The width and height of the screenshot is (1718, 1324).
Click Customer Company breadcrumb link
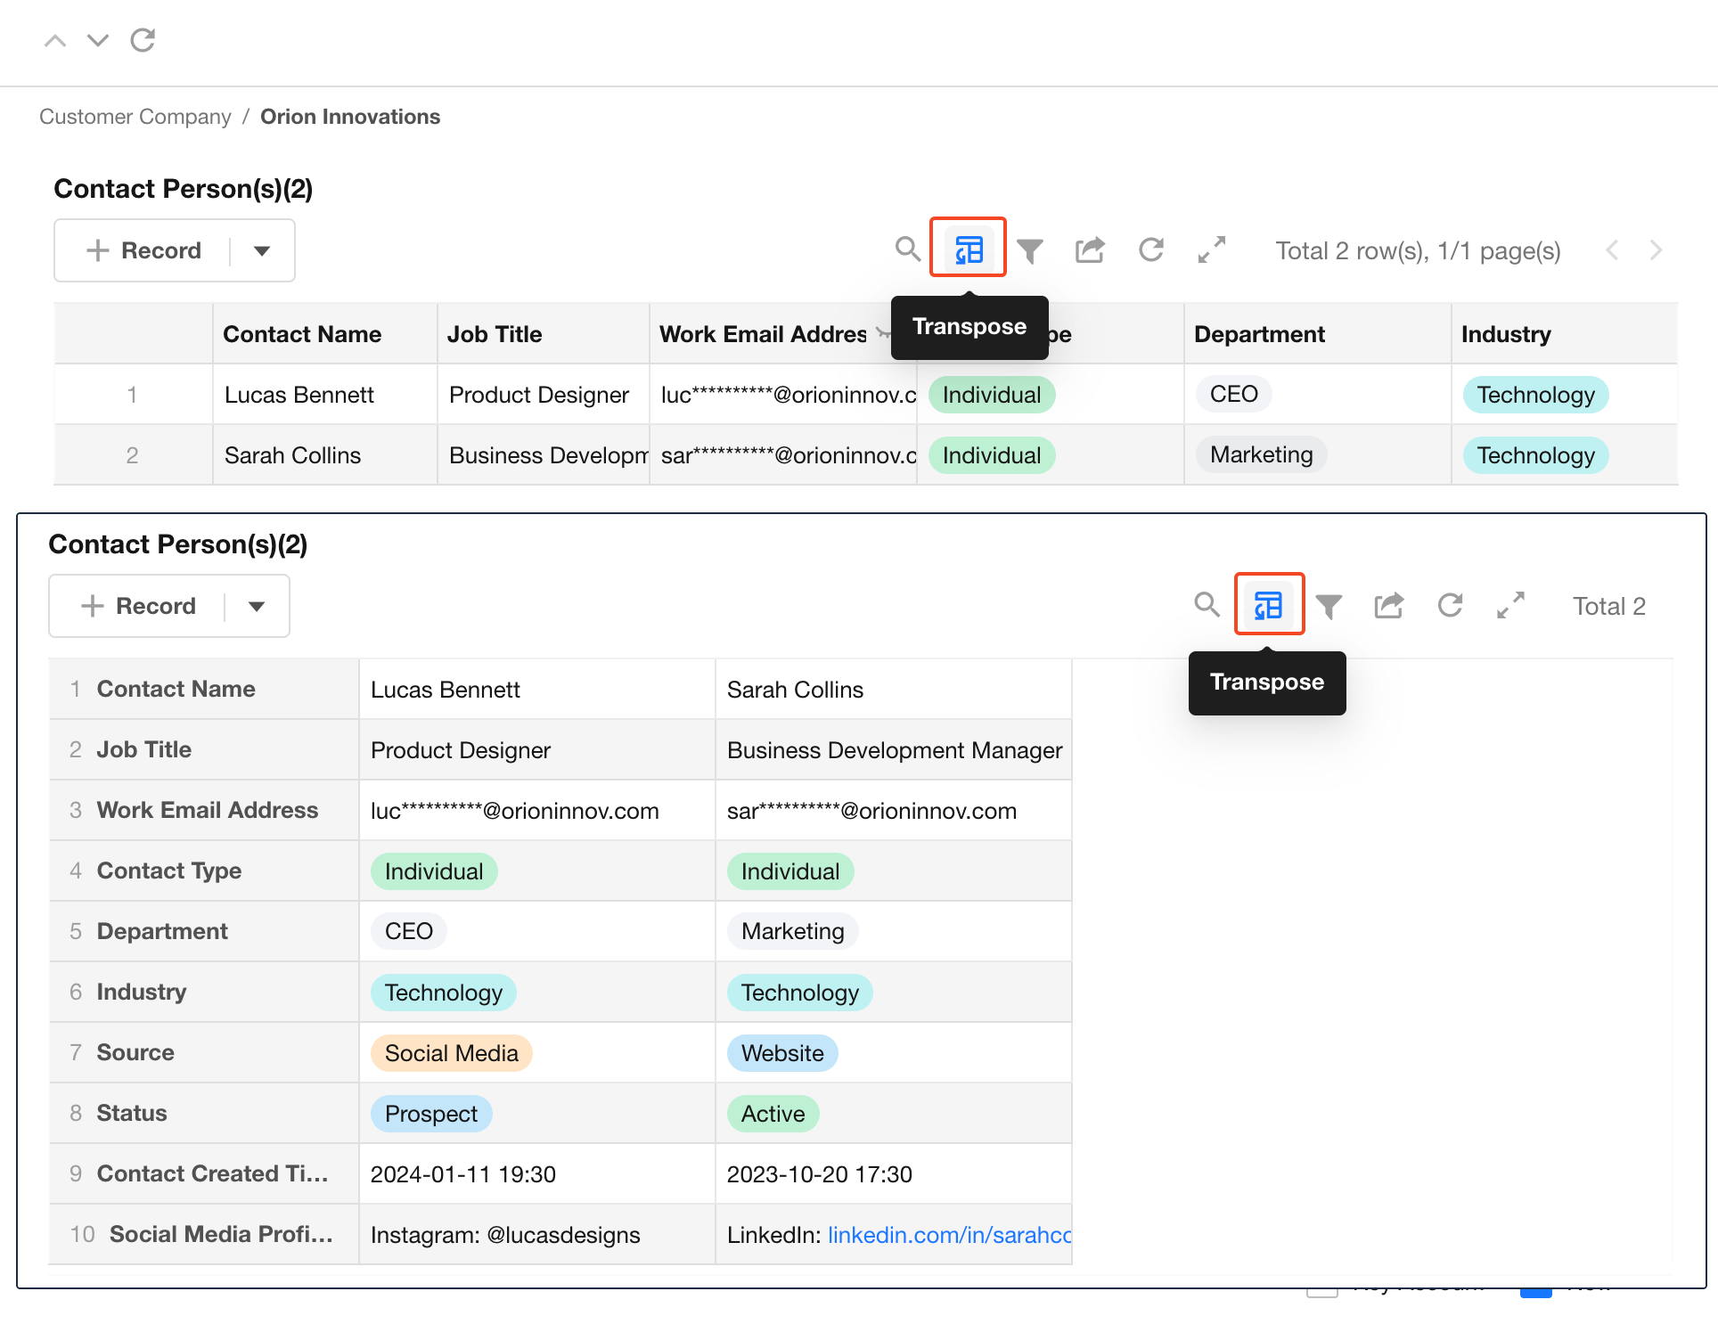click(x=135, y=117)
